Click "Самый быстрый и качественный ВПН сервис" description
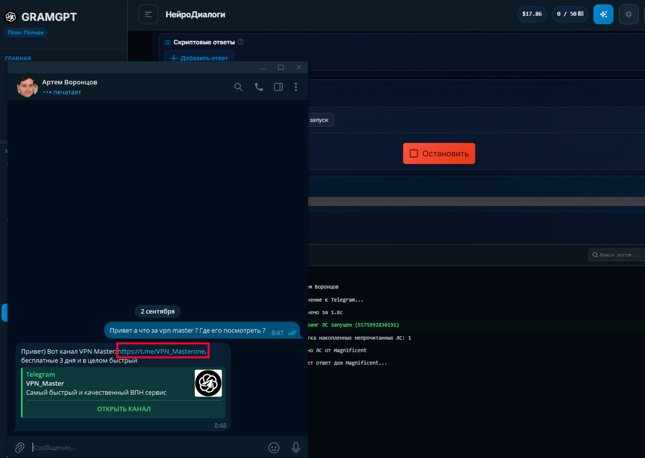This screenshot has width=645, height=458. point(96,392)
